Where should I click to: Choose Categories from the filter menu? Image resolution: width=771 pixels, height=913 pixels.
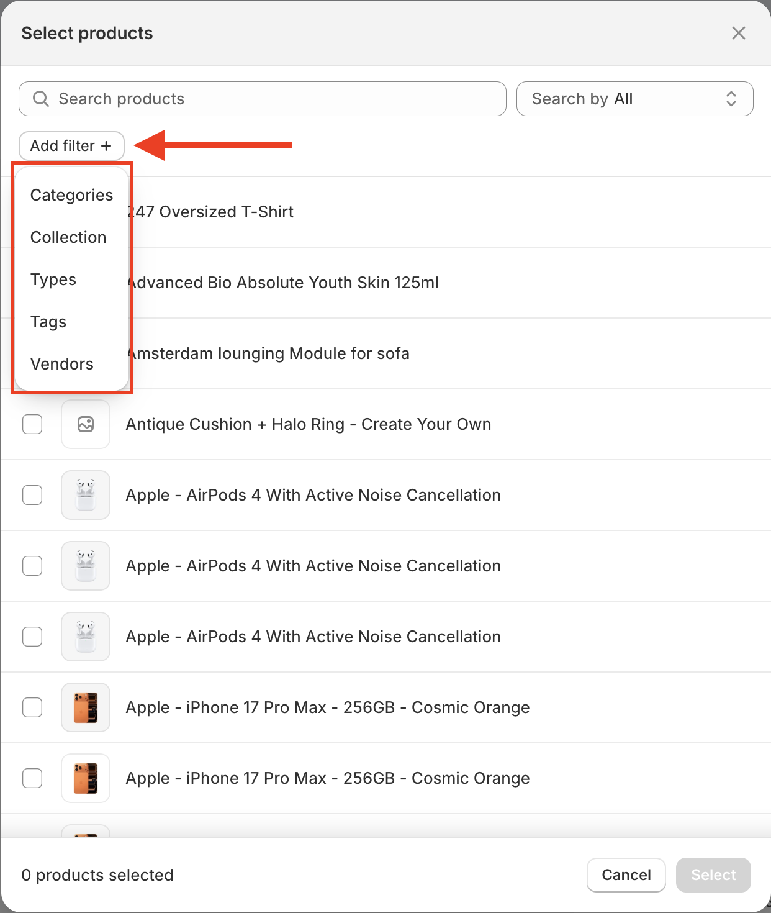click(x=71, y=195)
